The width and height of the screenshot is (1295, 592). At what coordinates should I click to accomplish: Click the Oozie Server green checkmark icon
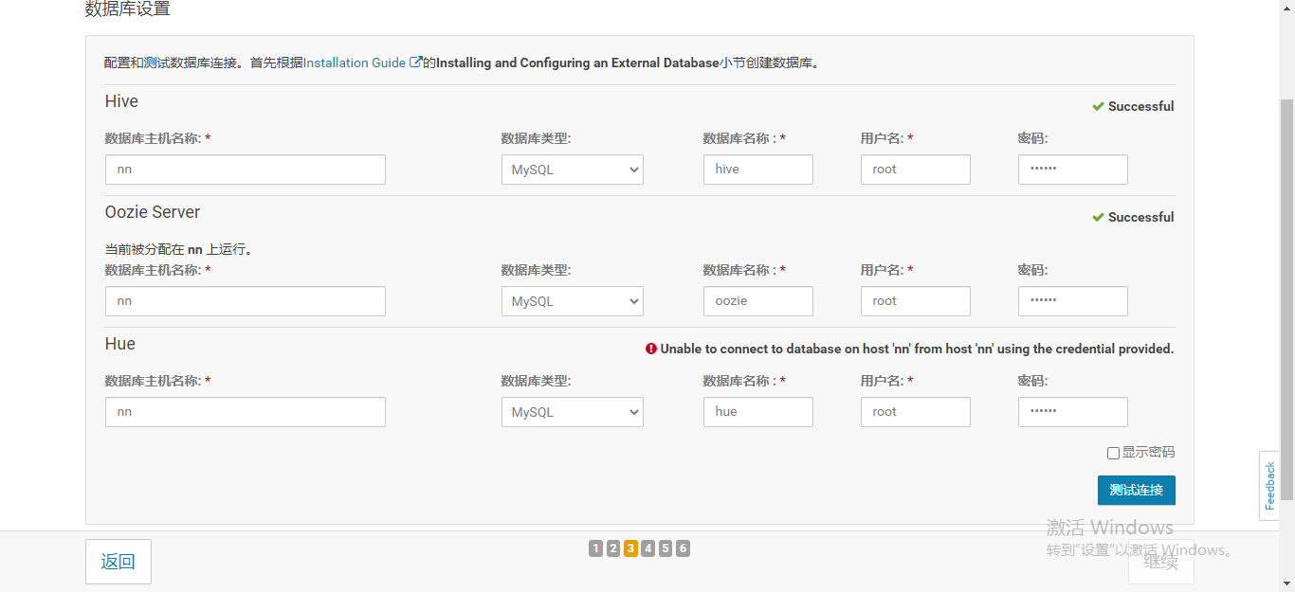click(1098, 217)
